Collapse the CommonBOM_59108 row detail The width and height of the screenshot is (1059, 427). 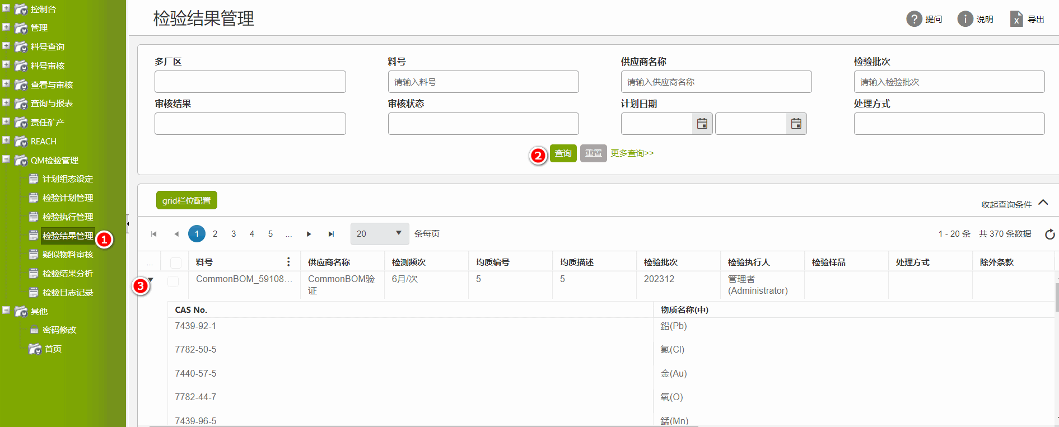pos(151,280)
